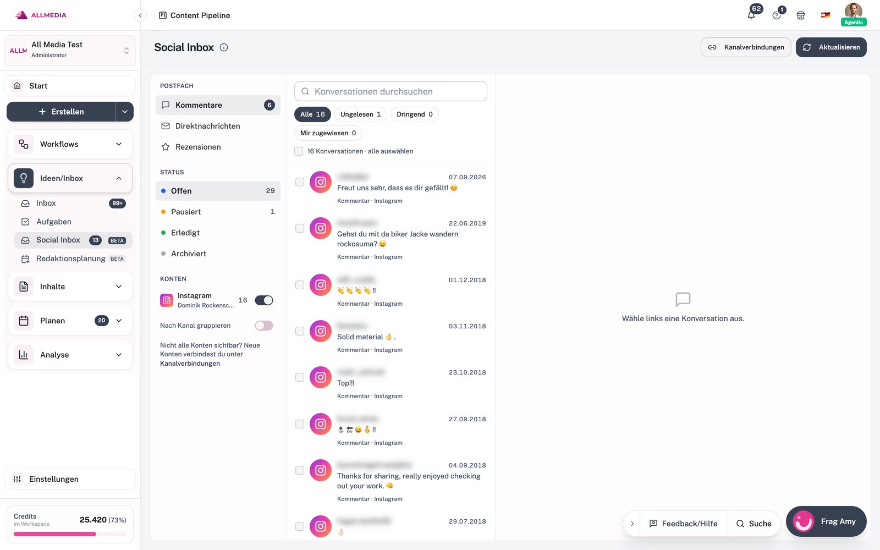
Task: Open the Erstellen dropdown arrow
Action: [125, 112]
